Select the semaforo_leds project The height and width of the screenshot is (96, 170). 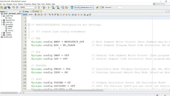click(8, 37)
